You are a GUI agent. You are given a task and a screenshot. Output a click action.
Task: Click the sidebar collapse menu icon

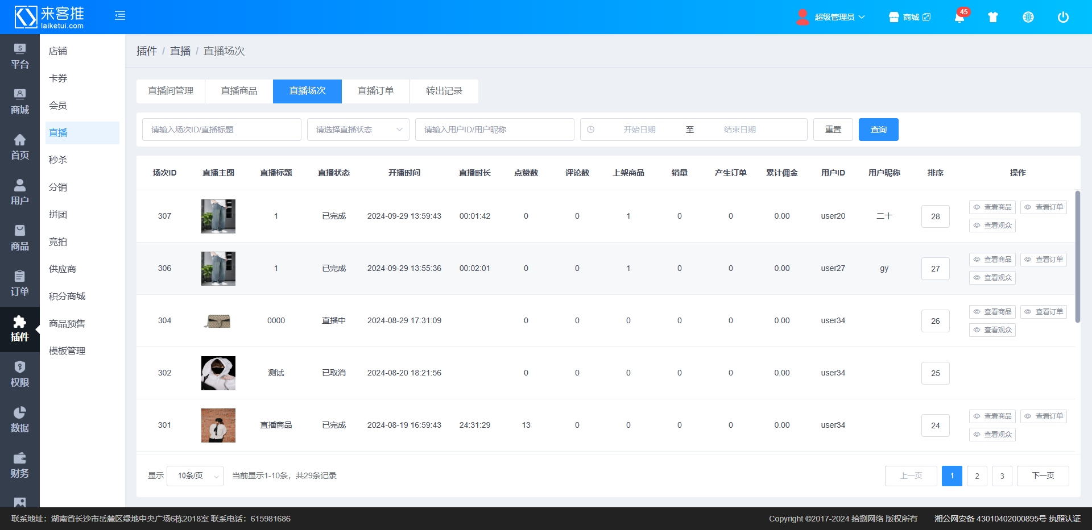point(120,16)
